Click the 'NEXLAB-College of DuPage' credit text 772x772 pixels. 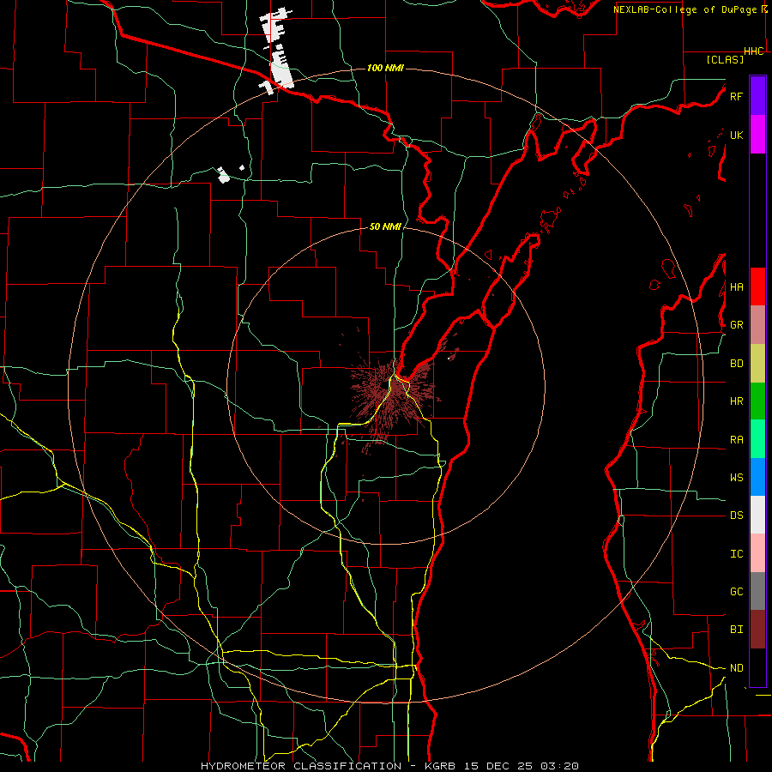tap(685, 9)
